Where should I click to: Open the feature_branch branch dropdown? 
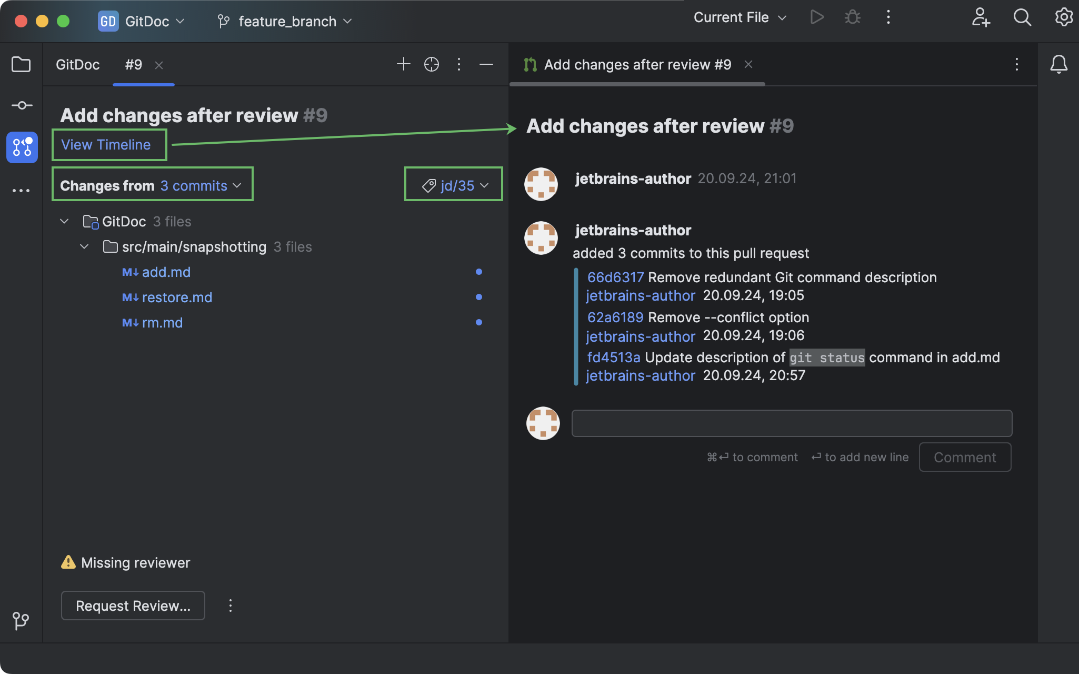pyautogui.click(x=284, y=22)
